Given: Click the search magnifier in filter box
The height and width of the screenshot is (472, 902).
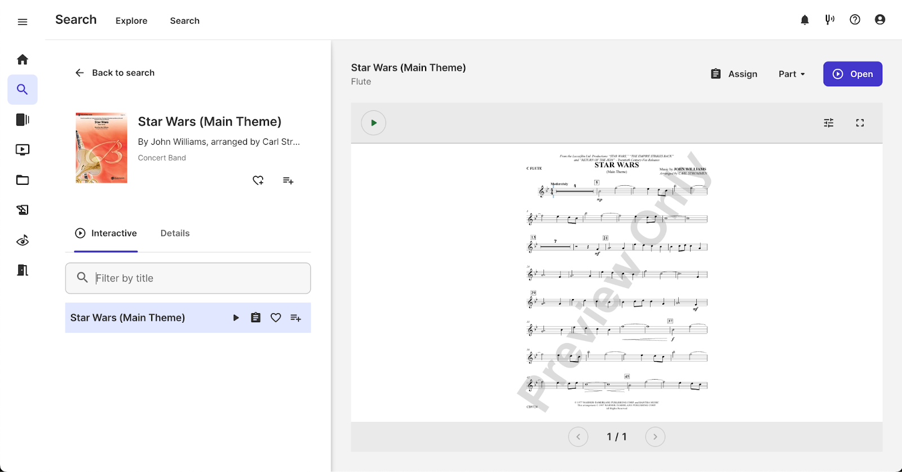Looking at the screenshot, I should click(x=82, y=278).
